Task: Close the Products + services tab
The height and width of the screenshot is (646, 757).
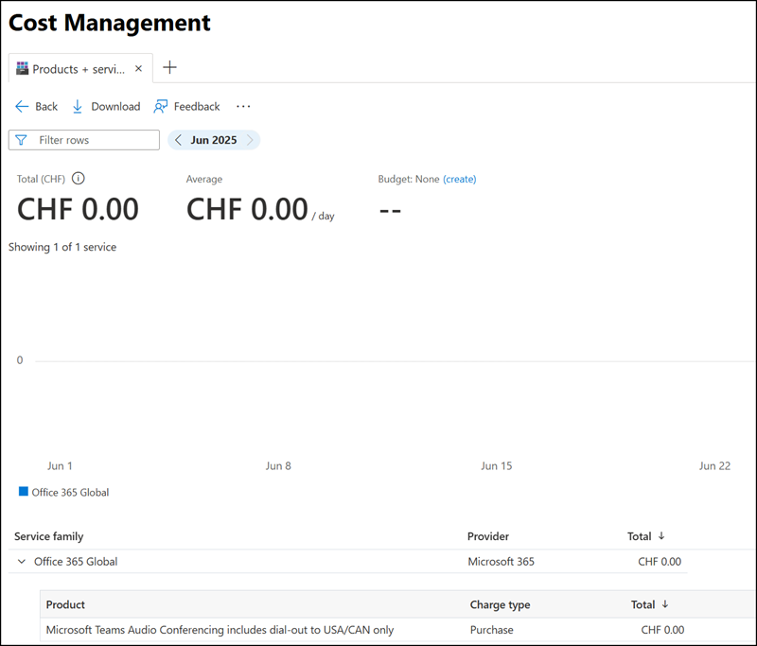Action: pos(138,68)
